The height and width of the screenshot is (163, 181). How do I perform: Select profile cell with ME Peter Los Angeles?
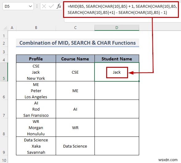tap(36, 91)
